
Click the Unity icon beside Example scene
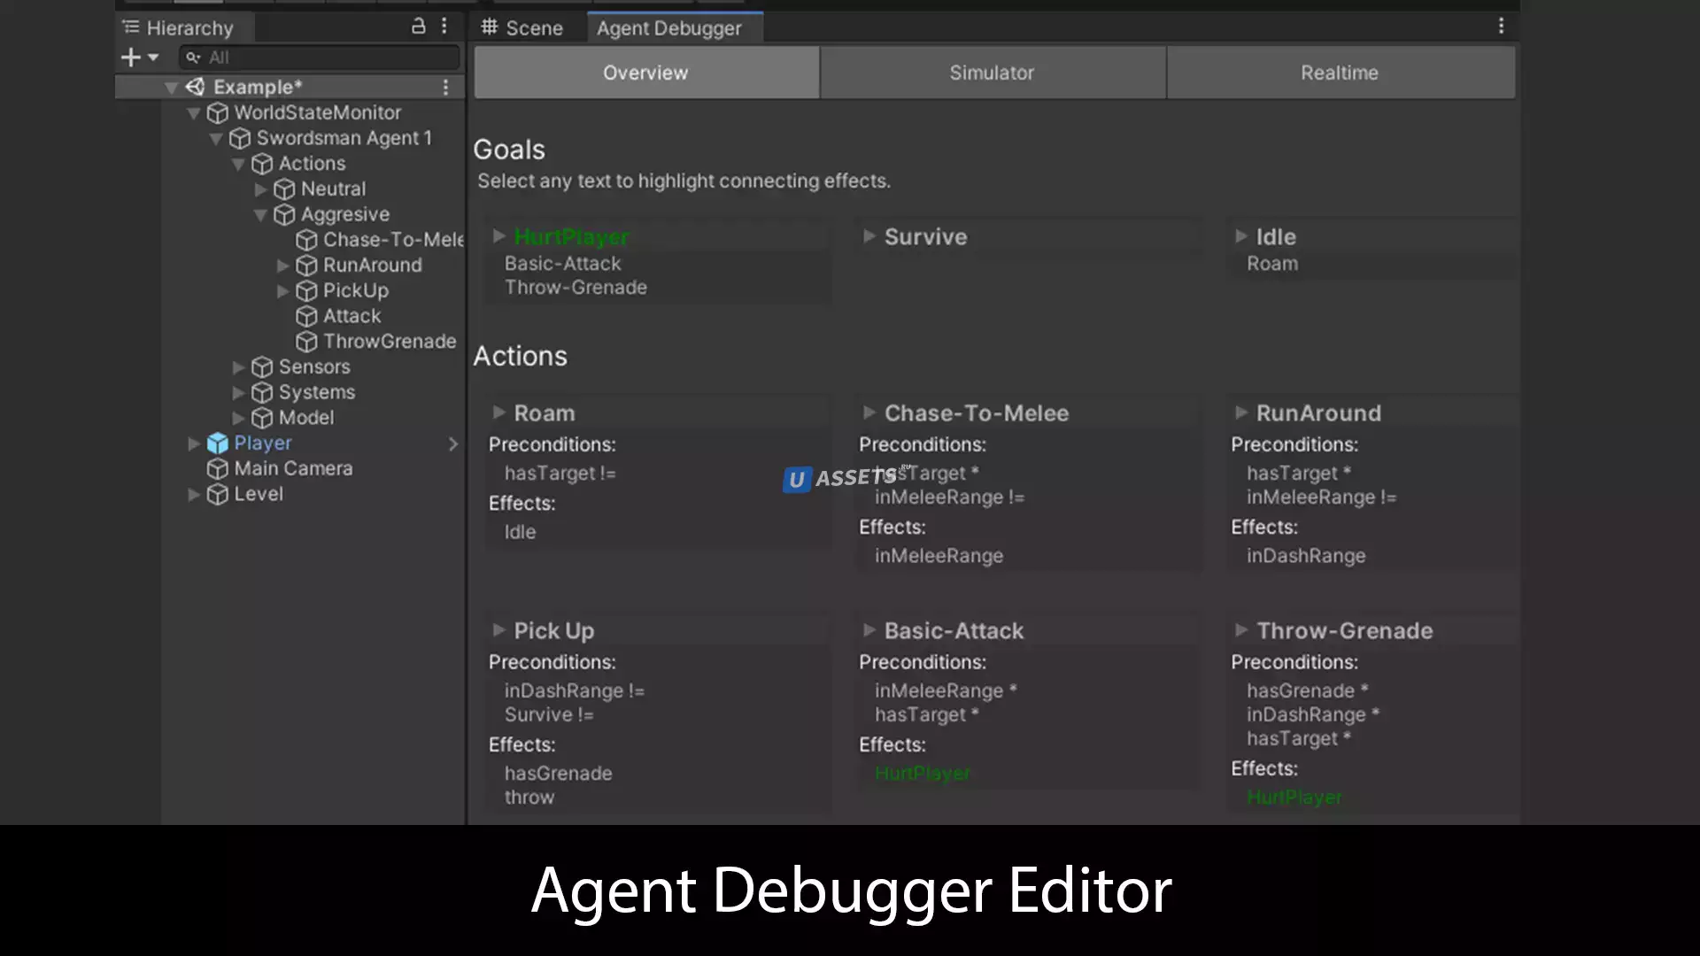(x=195, y=87)
